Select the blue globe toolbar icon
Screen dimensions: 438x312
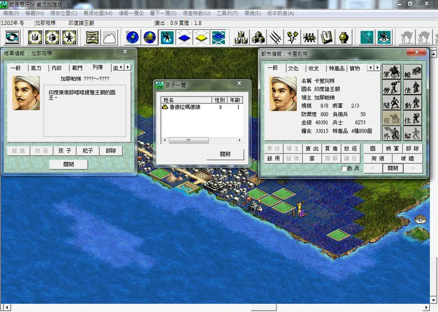[x=132, y=37]
